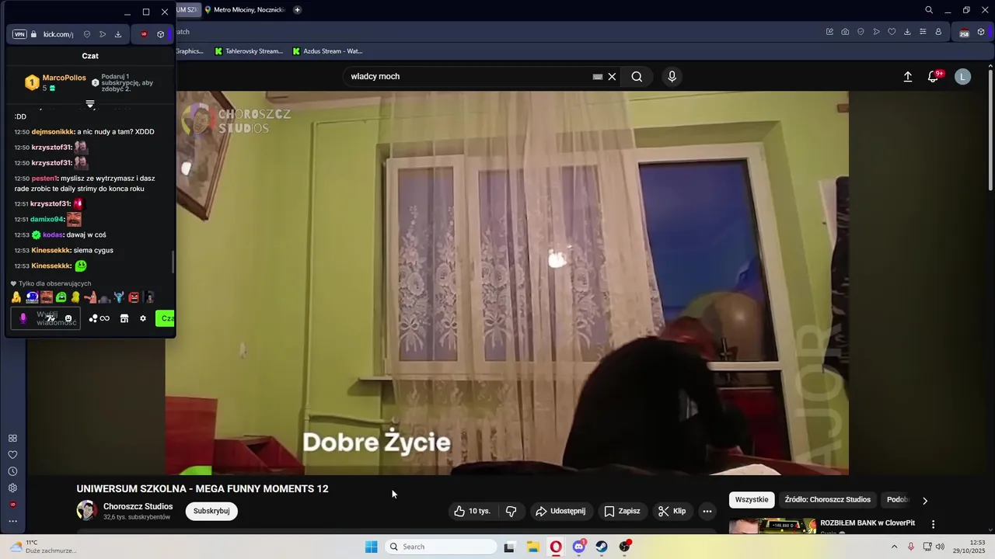The width and height of the screenshot is (995, 559).
Task: Start voice search with microphone icon
Action: tap(672, 76)
